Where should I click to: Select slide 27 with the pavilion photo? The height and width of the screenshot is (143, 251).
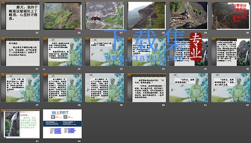(x=105, y=16)
